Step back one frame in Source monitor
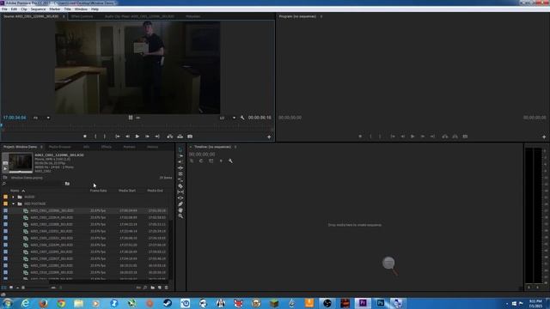 point(128,136)
